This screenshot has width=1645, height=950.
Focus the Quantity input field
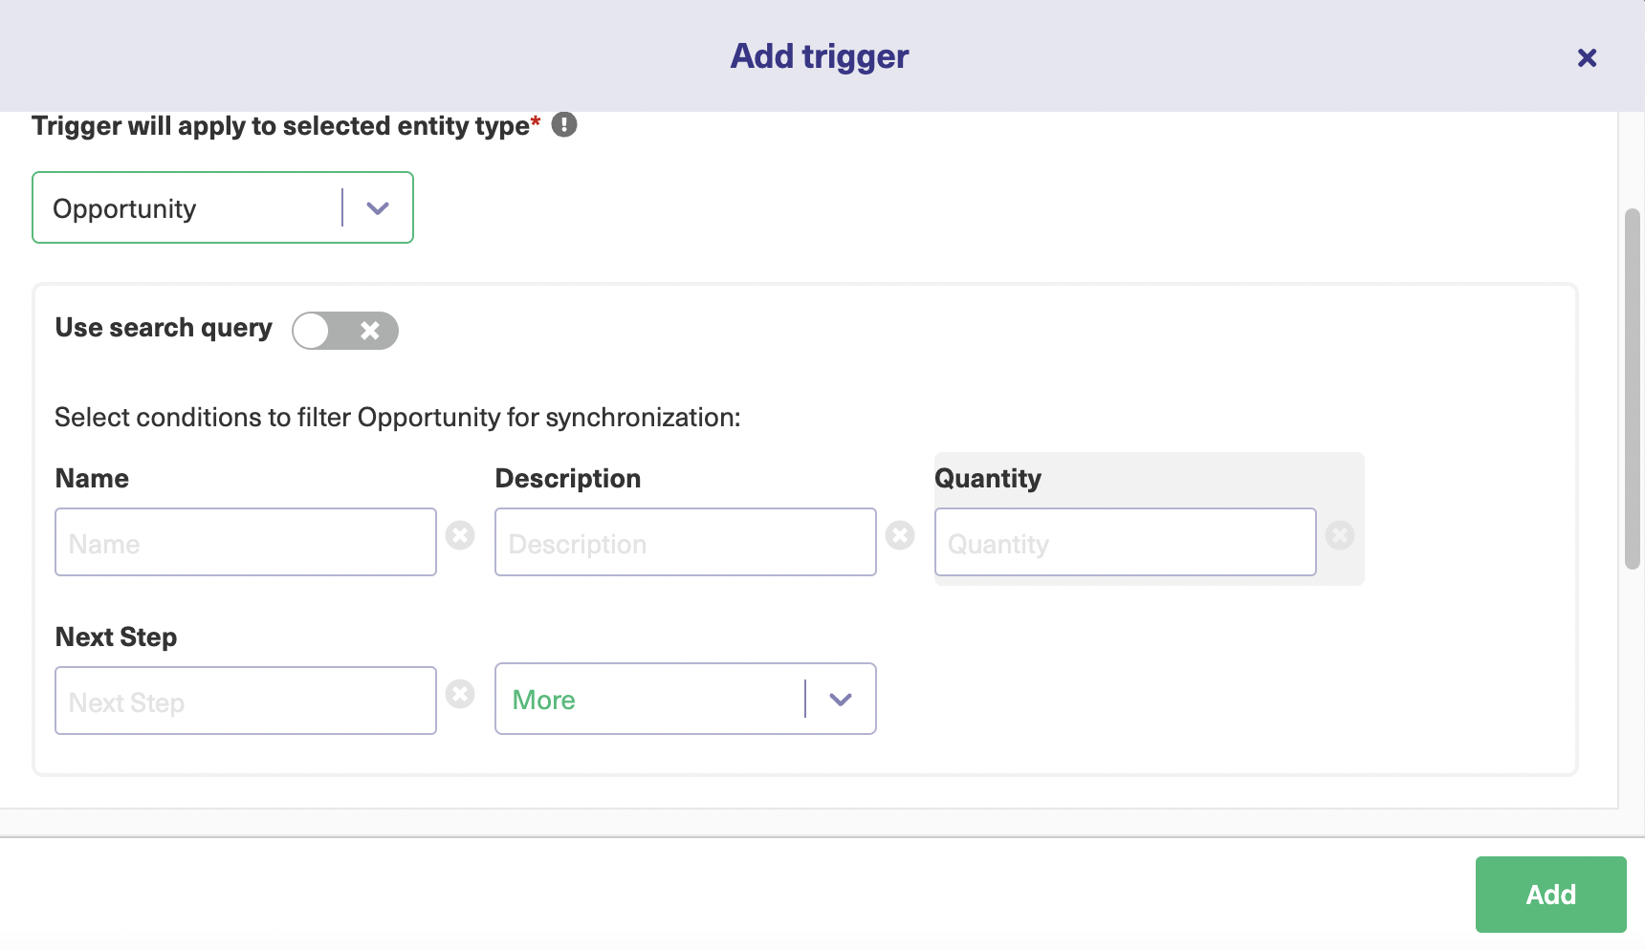(x=1126, y=542)
